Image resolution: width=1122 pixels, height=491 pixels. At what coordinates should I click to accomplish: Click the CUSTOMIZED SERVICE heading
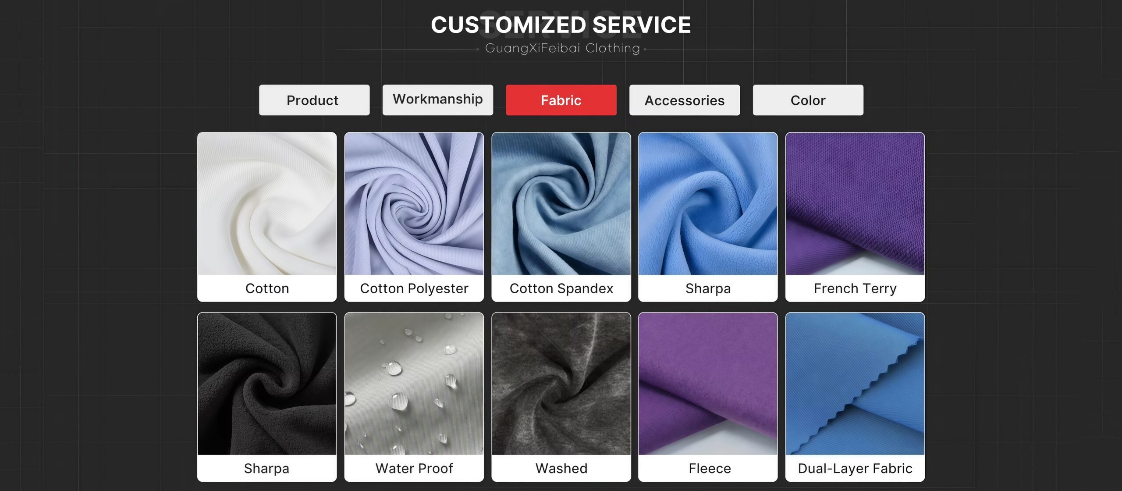coord(561,25)
